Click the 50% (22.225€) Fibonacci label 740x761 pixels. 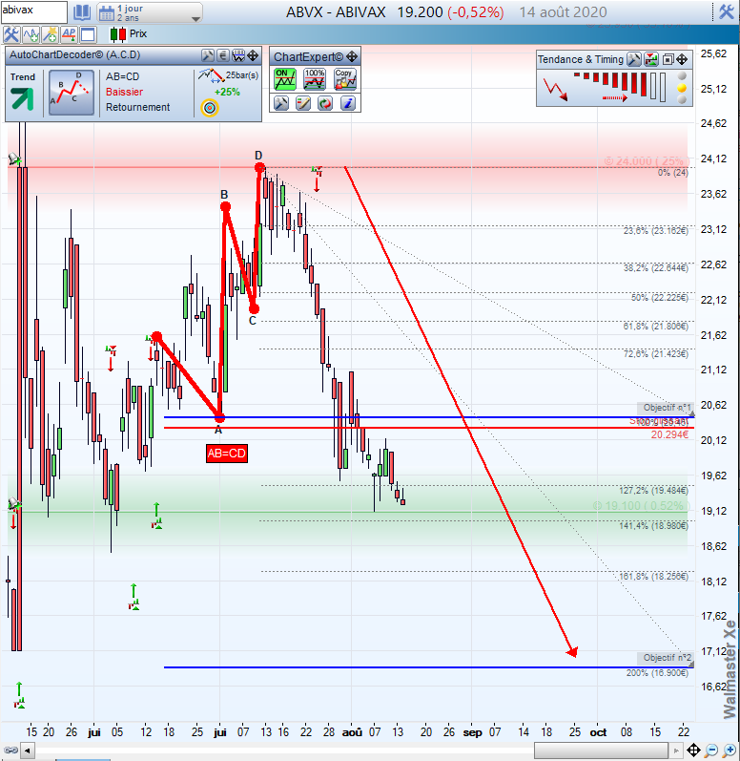pyautogui.click(x=660, y=298)
